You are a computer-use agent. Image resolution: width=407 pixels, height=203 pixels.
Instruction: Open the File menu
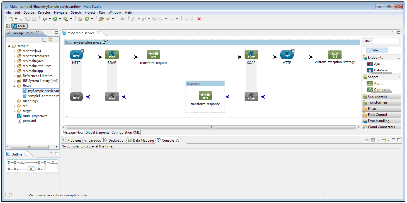(8, 12)
